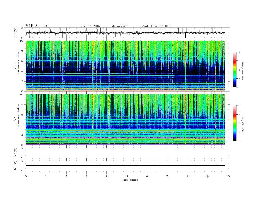Click the "6" kHz tick of ch.2 spectrogram
The width and height of the screenshot is (257, 198).
tap(22, 115)
